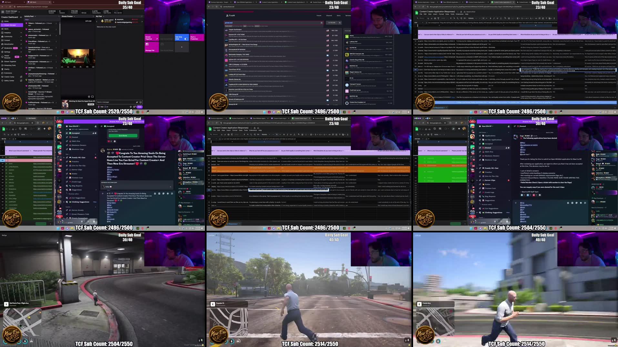Screen dimensions: 618x347
Task: Mute the microphone in Discord voice controls
Action: coord(82,221)
